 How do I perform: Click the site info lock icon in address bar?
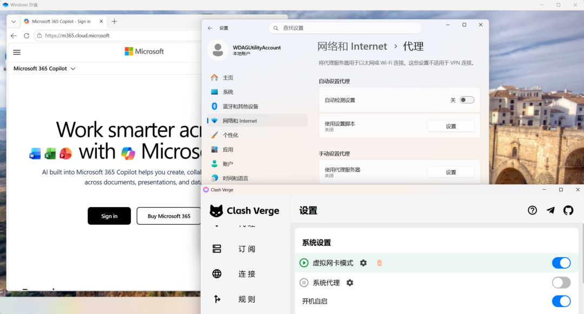click(39, 36)
